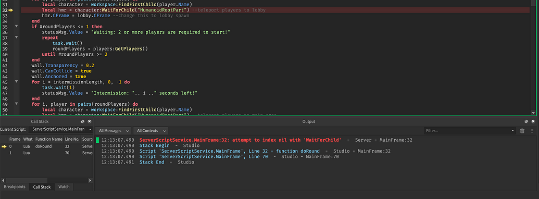Switch to the Watch tab

coord(64,186)
